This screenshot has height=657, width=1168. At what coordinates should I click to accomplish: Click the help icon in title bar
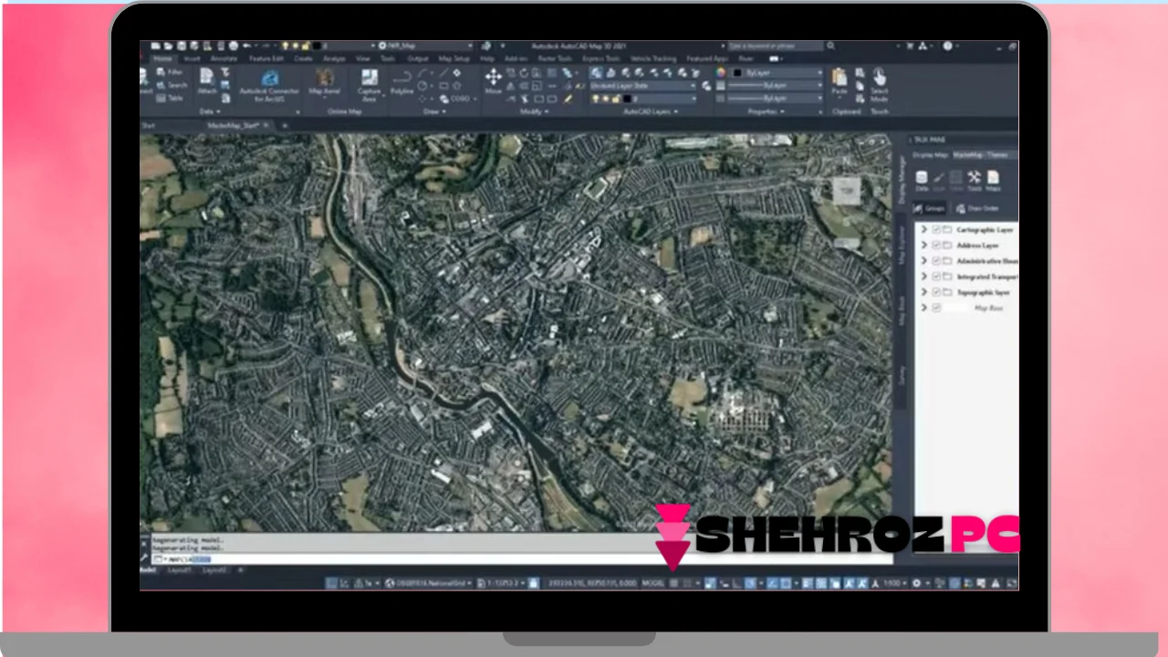pos(947,46)
